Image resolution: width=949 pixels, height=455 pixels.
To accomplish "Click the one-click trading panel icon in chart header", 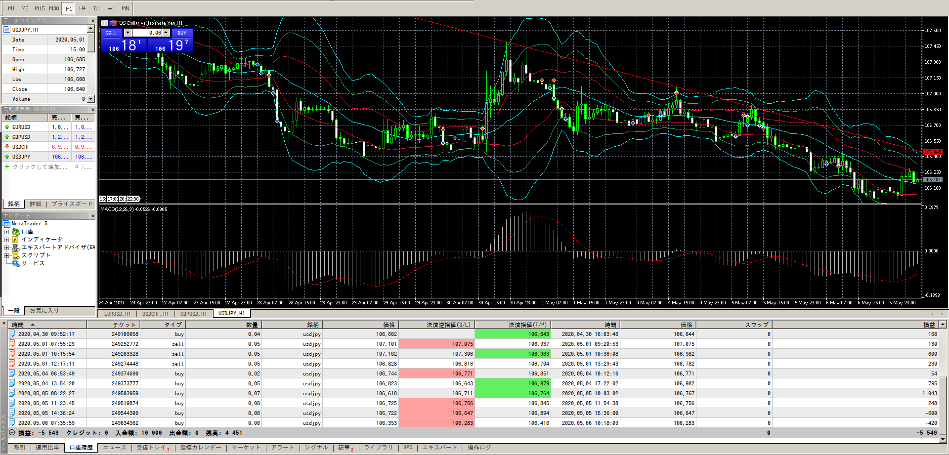I will coord(104,23).
